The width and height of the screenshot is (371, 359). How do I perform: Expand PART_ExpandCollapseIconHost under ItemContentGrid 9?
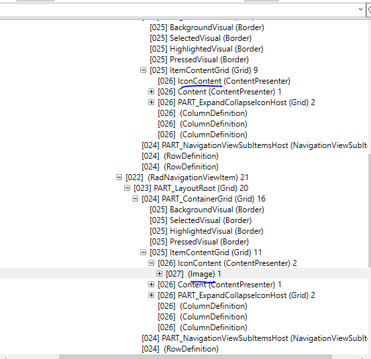[x=151, y=102]
